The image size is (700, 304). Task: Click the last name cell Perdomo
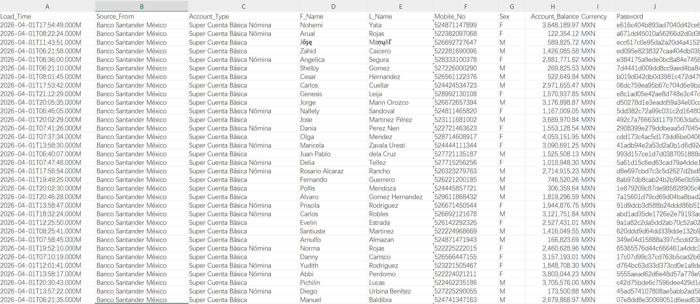[400, 274]
